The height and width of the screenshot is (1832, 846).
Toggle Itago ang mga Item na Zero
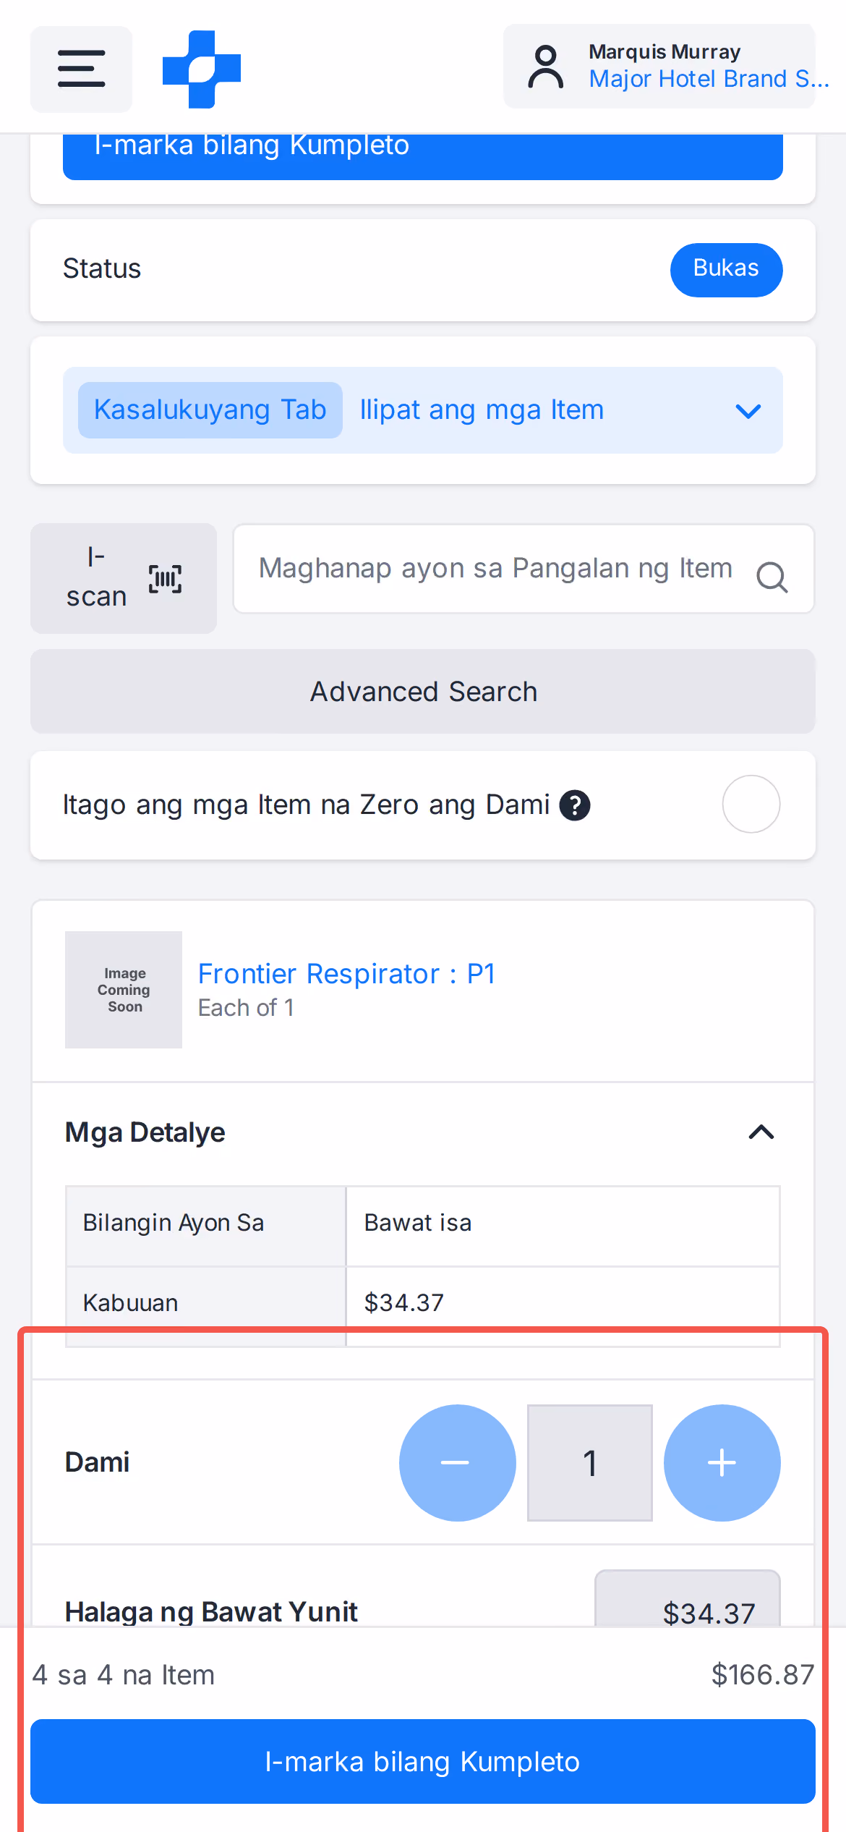pos(751,804)
